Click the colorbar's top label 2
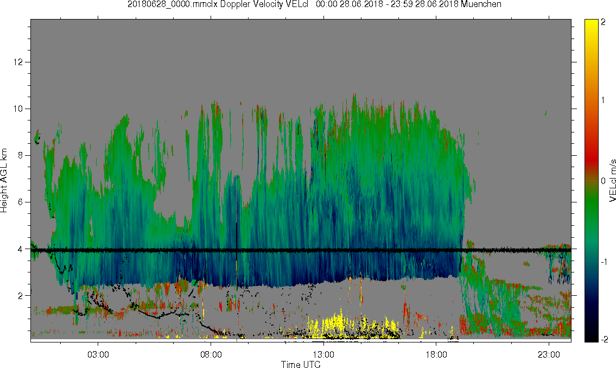 click(604, 22)
